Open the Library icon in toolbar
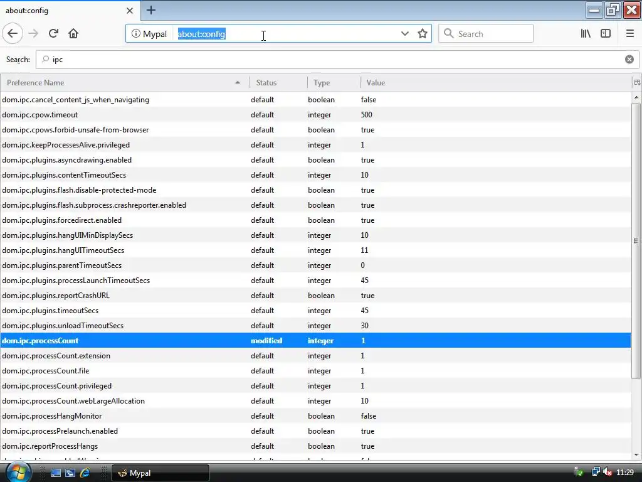 (x=586, y=34)
